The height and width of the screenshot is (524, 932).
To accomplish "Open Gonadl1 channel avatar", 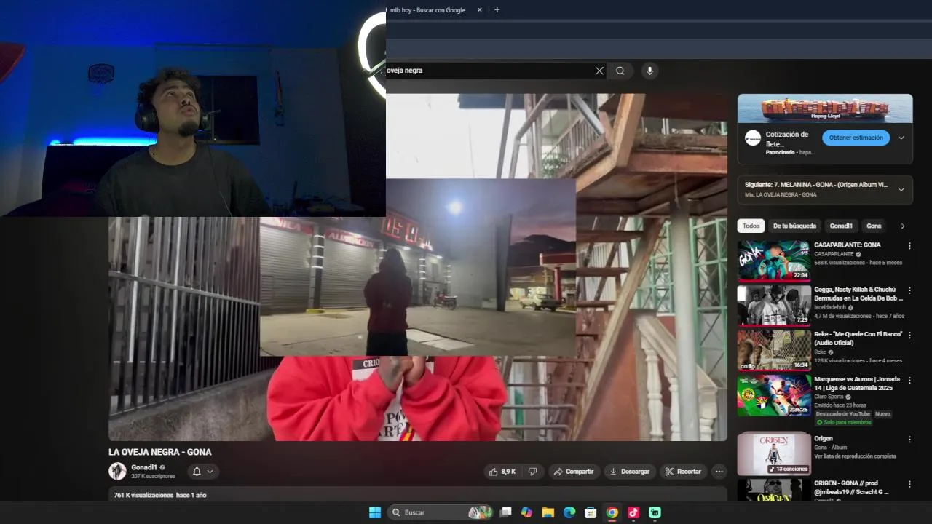I will [x=117, y=472].
